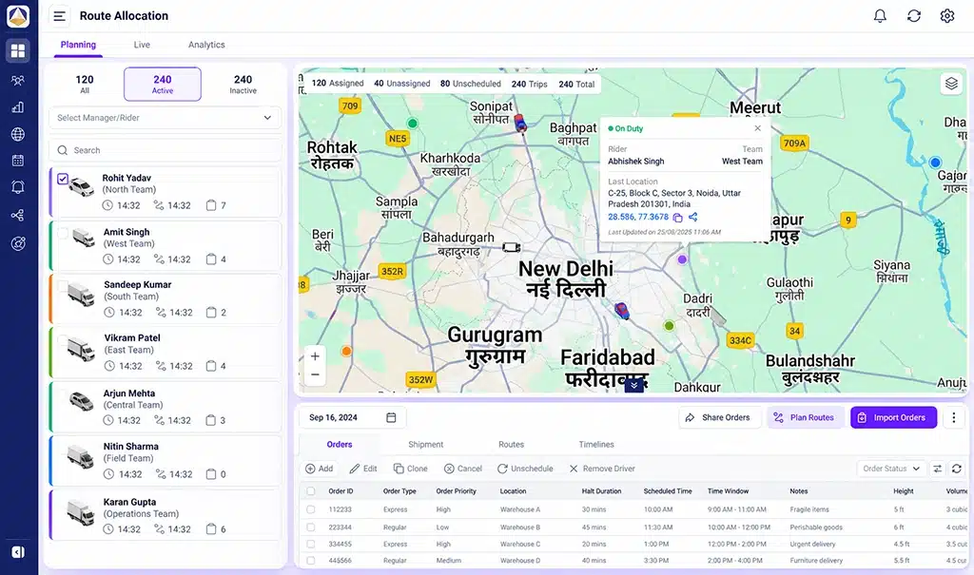Select checkbox for order 223344
Viewport: 974px width, 575px height.
311,527
